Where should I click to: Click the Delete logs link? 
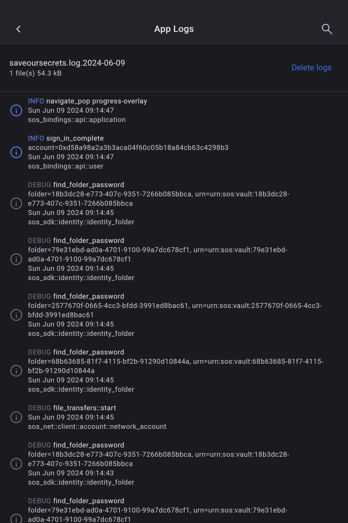(x=311, y=68)
